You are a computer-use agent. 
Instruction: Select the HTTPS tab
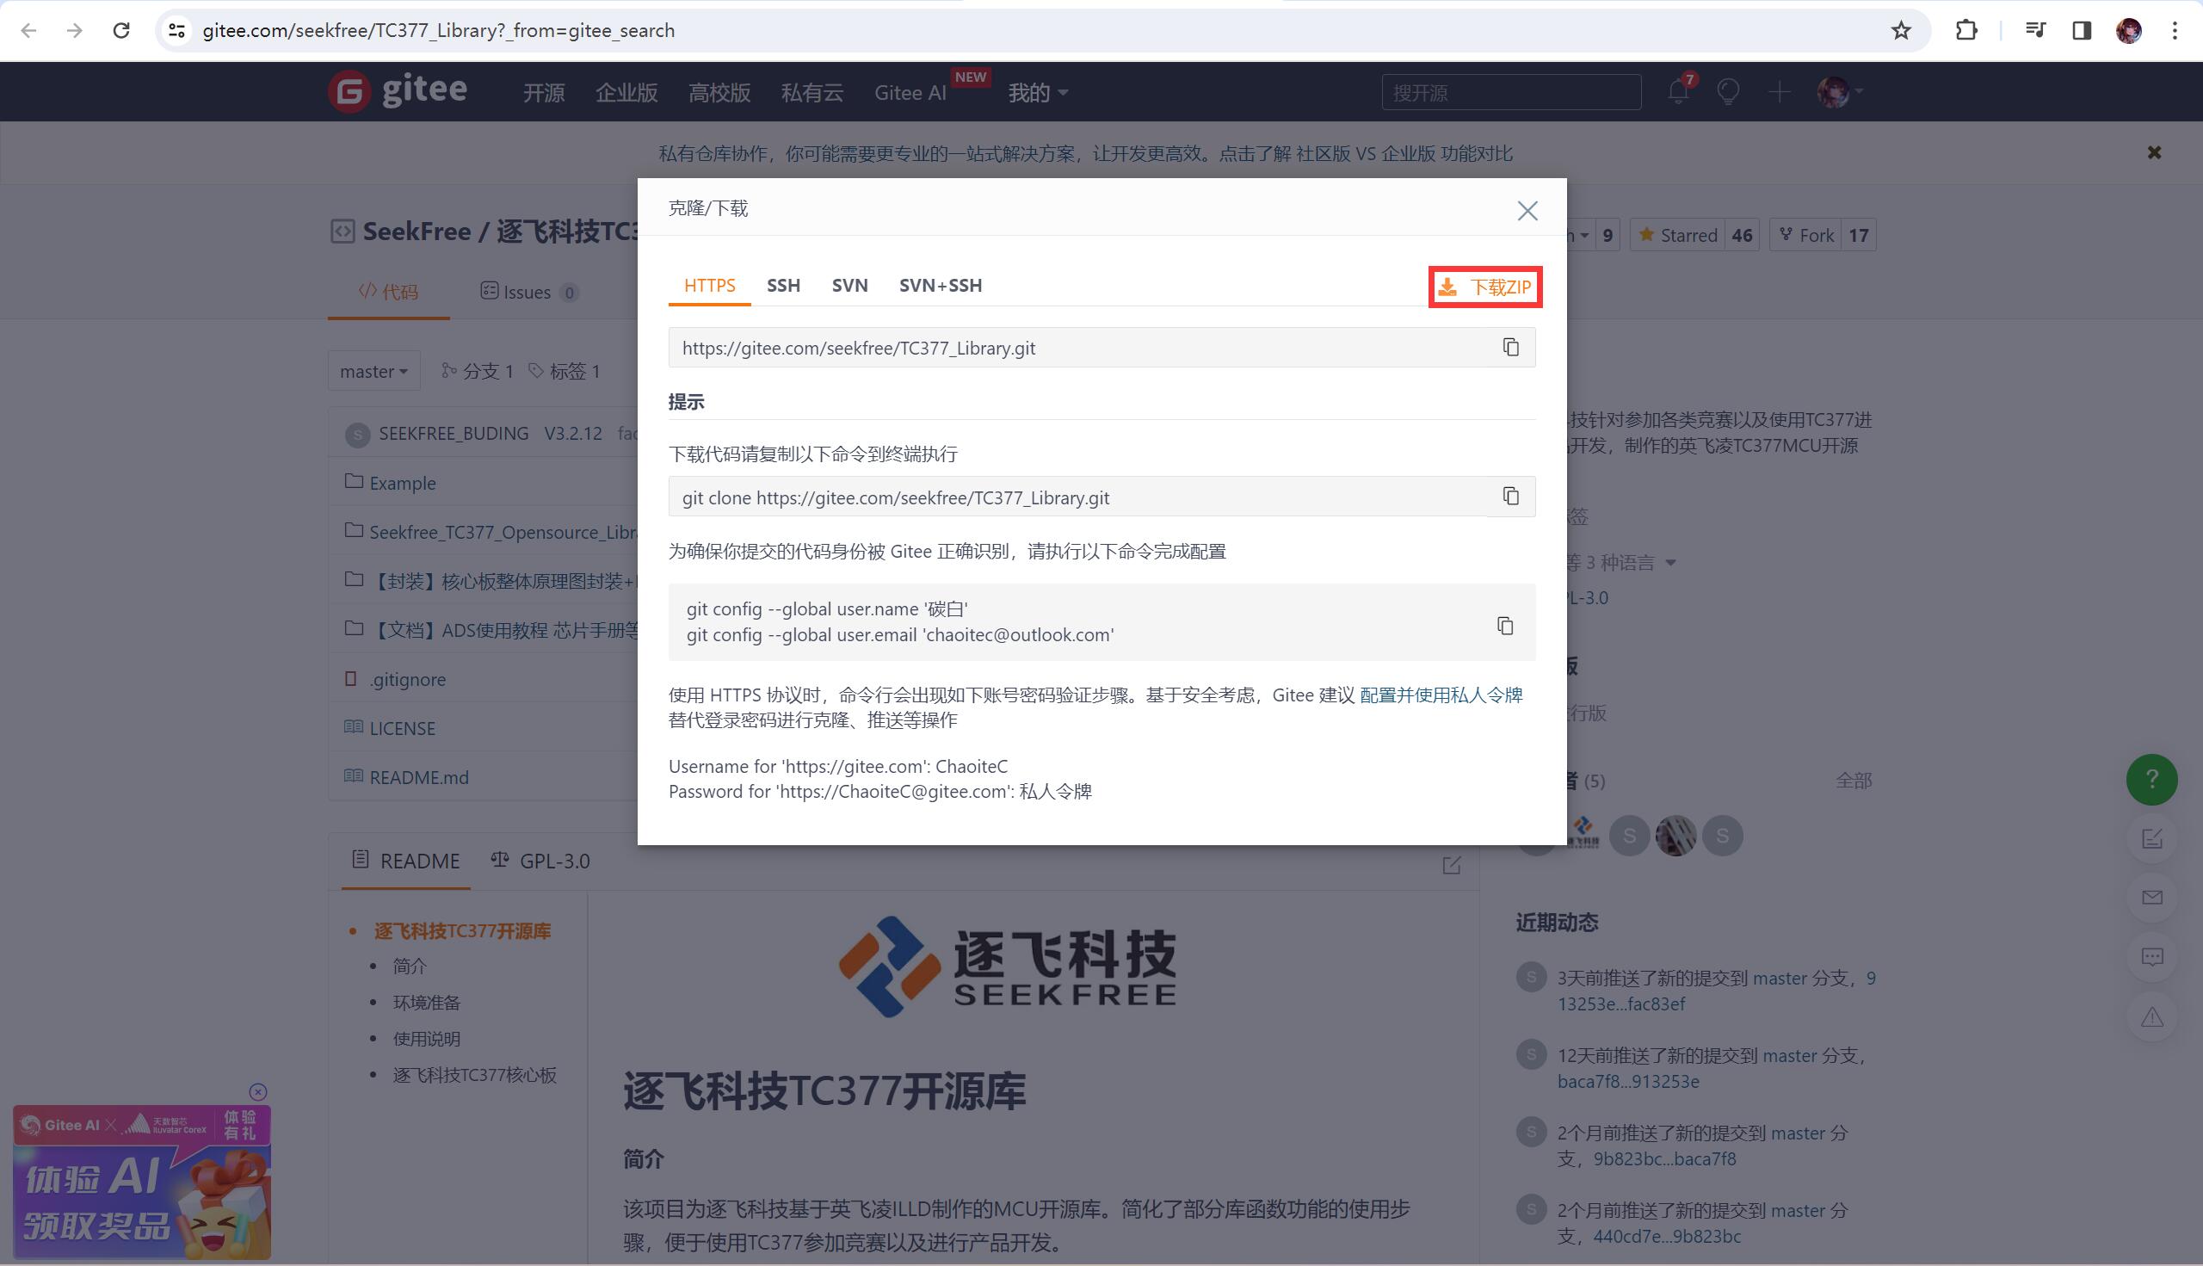[709, 285]
